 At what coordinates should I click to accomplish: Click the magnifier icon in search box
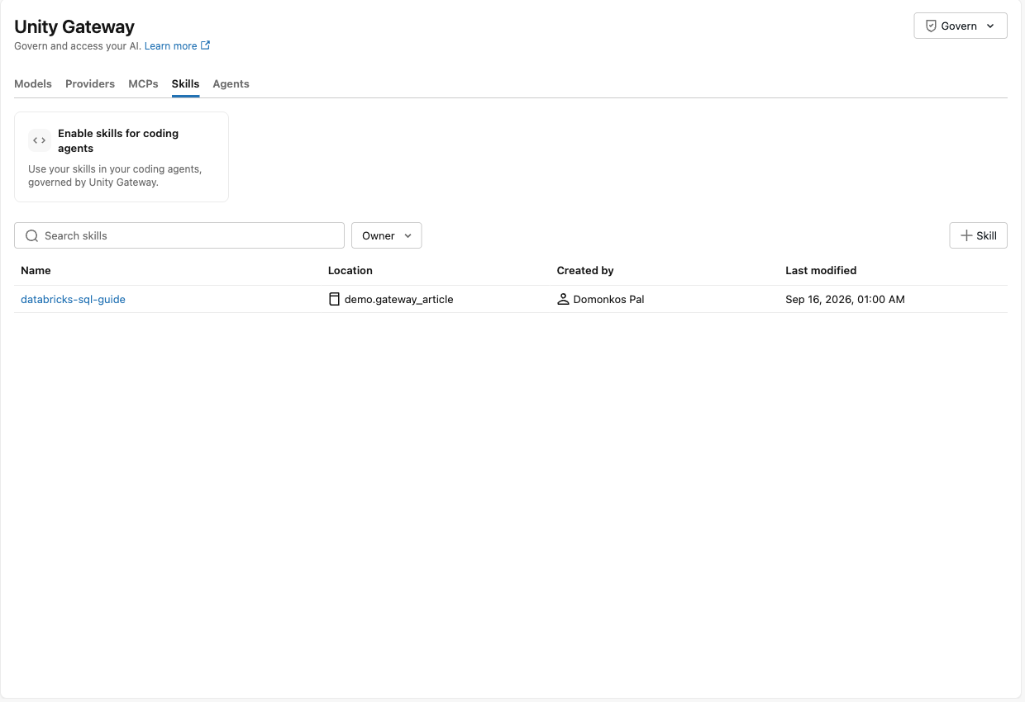32,235
